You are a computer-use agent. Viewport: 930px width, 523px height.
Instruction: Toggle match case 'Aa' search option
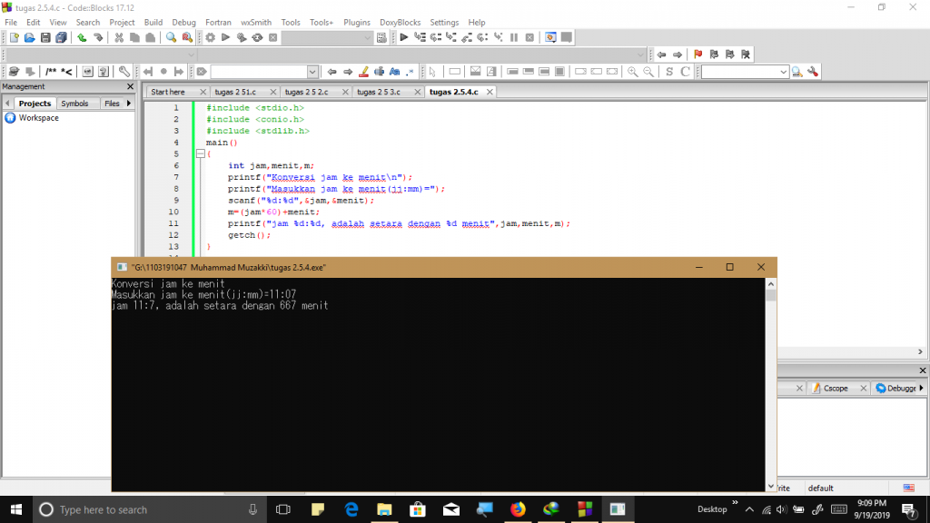pyautogui.click(x=394, y=72)
